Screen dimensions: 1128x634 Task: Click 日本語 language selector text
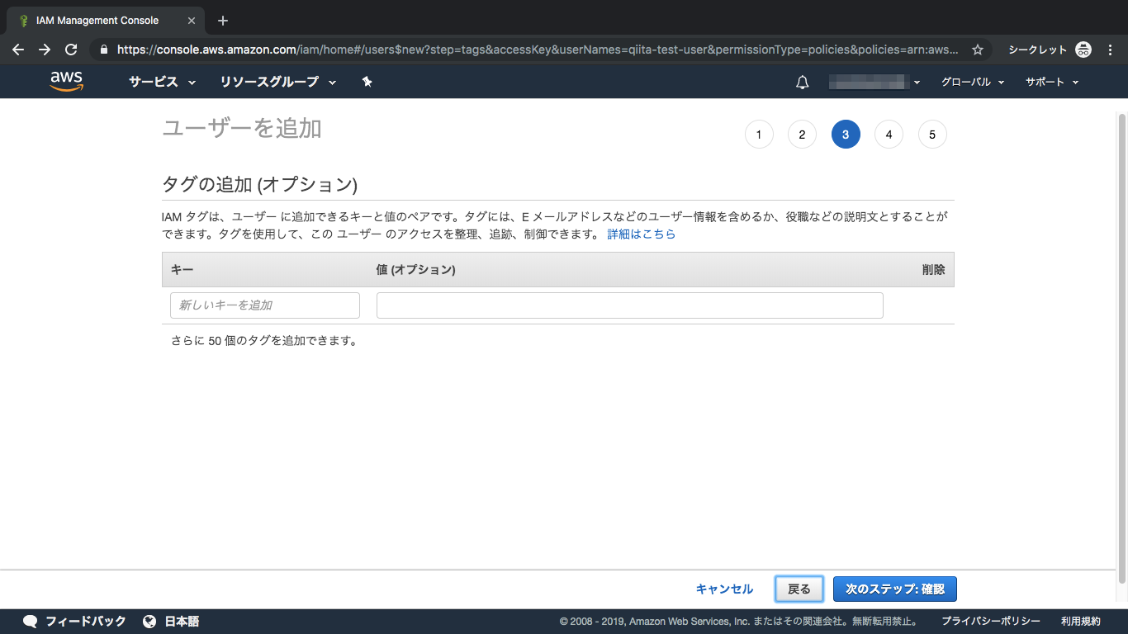[x=182, y=622]
